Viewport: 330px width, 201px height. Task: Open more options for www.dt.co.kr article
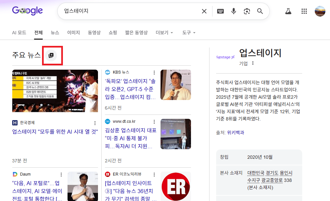[x=154, y=122]
